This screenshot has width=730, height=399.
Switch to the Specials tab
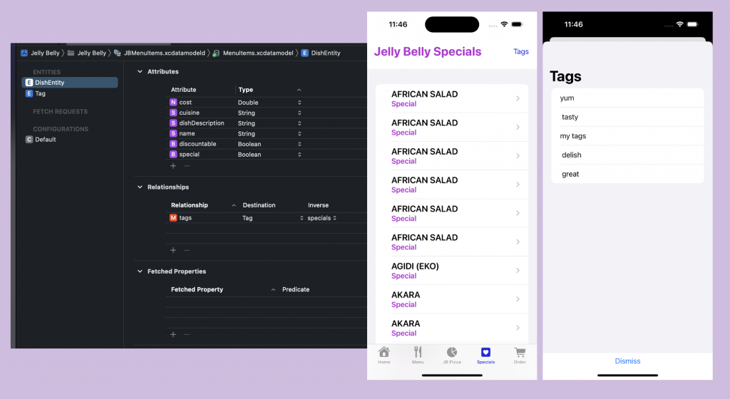pos(485,354)
